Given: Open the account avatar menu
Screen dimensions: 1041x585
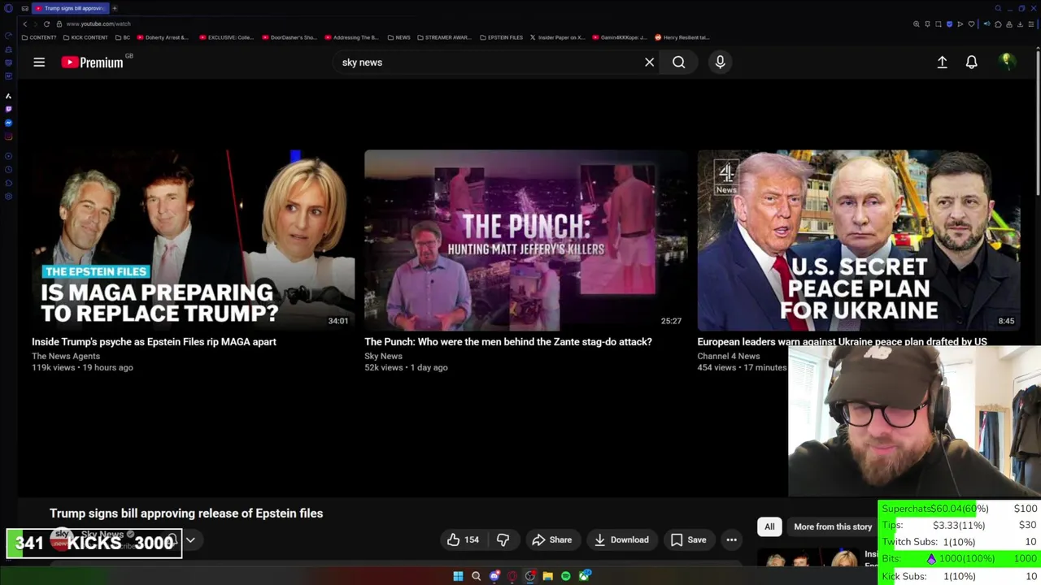Looking at the screenshot, I should 1007,62.
